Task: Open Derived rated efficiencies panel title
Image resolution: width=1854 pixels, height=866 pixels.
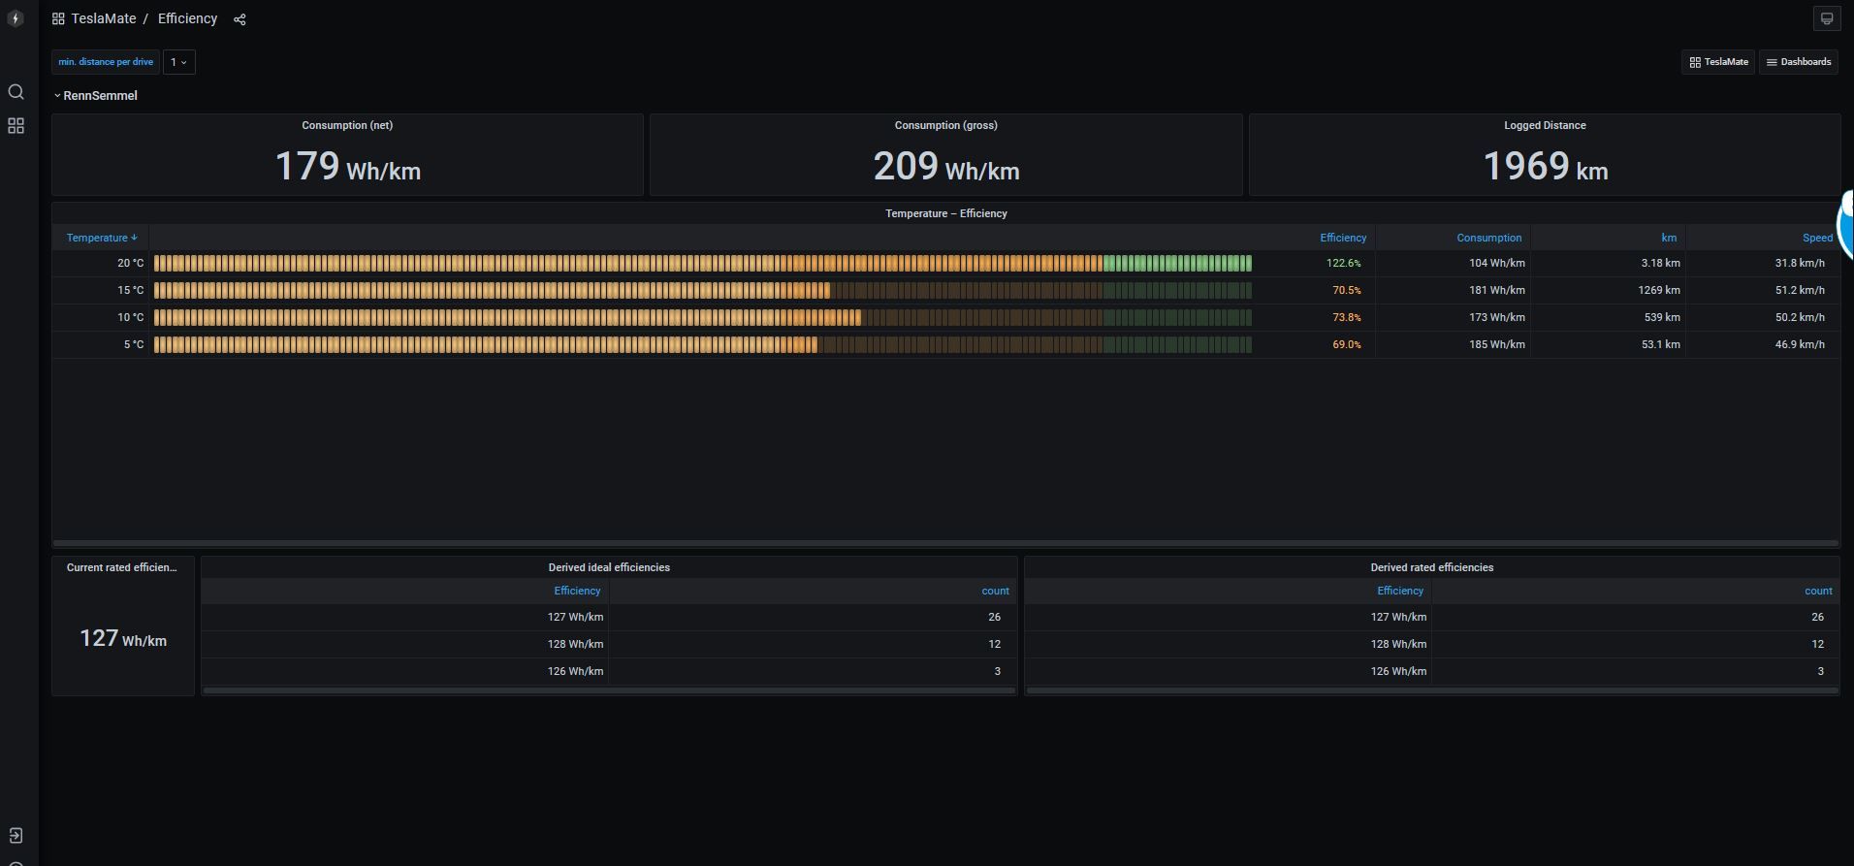Action: point(1431,567)
